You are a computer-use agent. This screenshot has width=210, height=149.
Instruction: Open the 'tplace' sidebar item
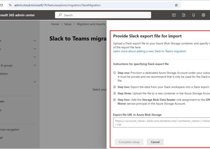pyautogui.click(x=4, y=74)
